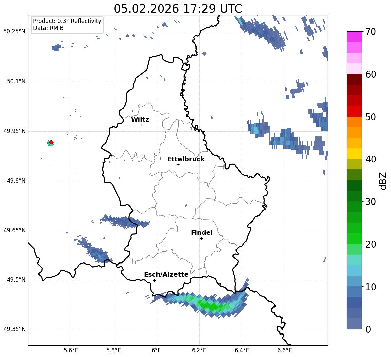Viewport: 391px width, 357px height.
Task: Click the 0 tick on the colorbar
Action: [368, 329]
